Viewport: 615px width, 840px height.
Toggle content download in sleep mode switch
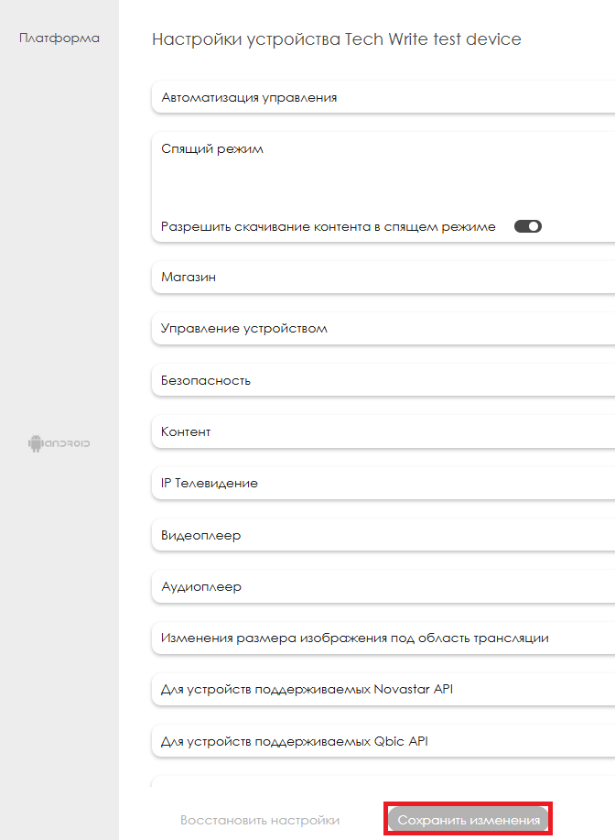[x=528, y=226]
